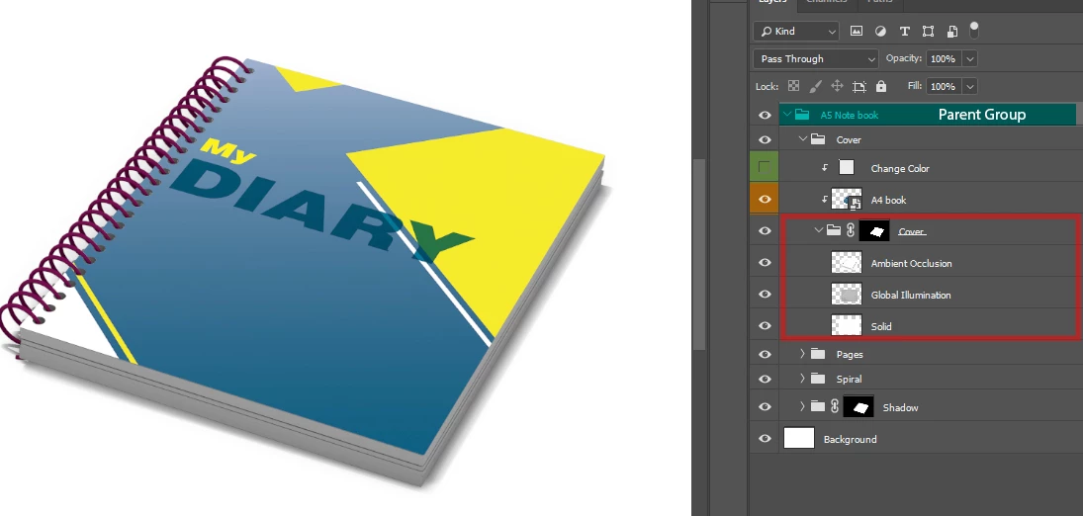Select the Solid layer thumbnail
This screenshot has height=516, width=1083.
point(846,326)
